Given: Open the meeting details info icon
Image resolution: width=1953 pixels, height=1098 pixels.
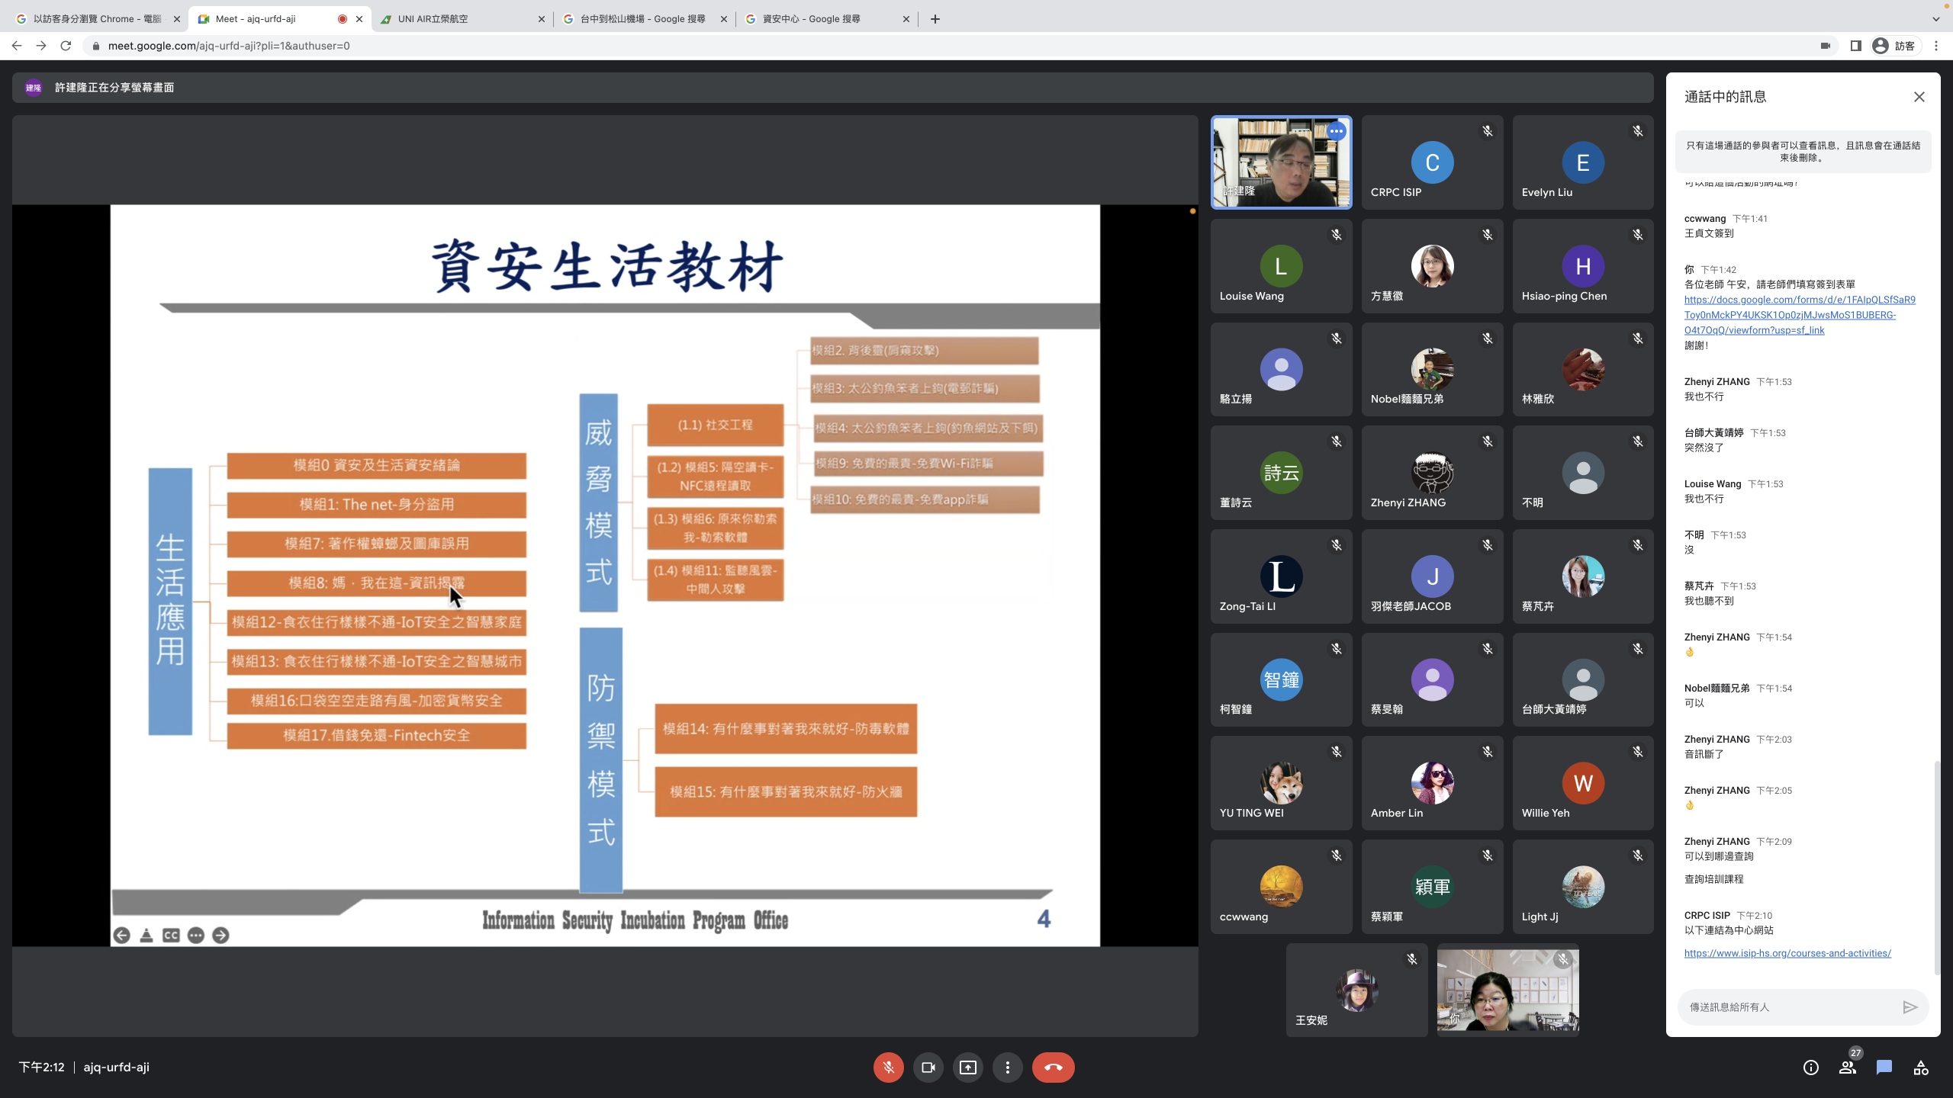Looking at the screenshot, I should 1810,1067.
